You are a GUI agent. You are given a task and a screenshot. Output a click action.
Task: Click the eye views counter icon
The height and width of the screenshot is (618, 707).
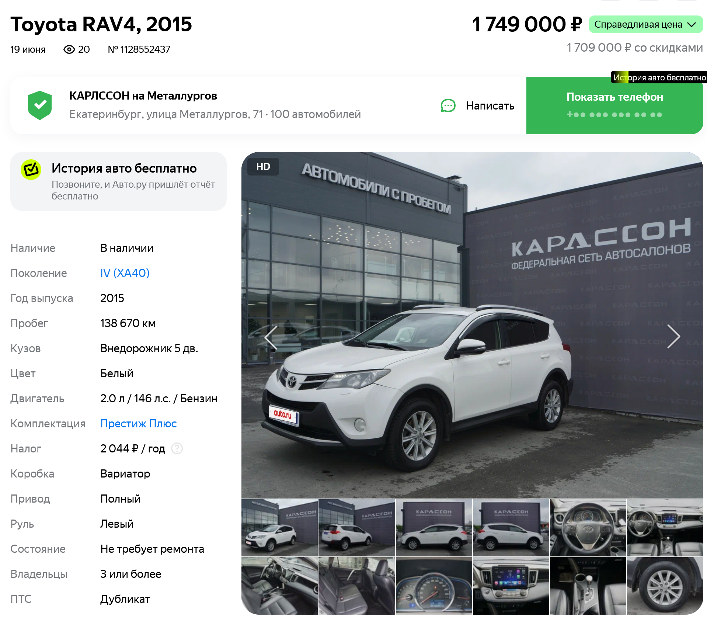click(x=69, y=49)
